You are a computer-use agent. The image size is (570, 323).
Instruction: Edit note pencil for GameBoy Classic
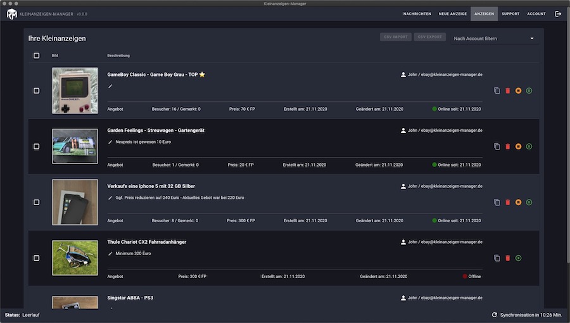(110, 87)
